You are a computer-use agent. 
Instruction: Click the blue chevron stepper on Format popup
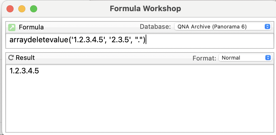point(267,58)
